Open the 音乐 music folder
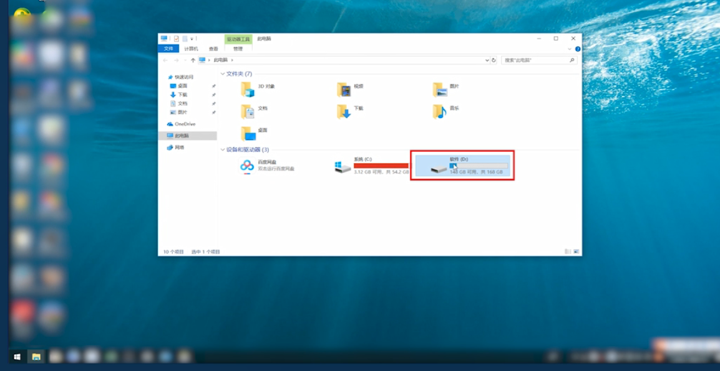 [440, 111]
